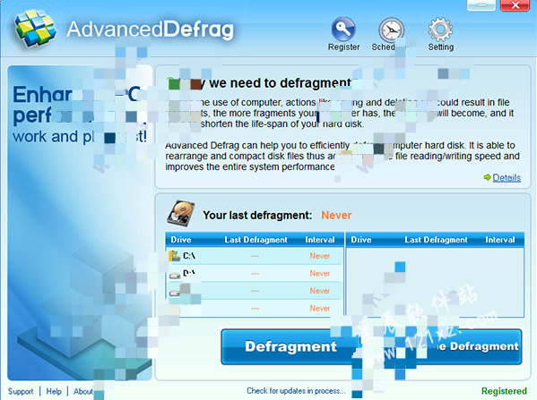The width and height of the screenshot is (537, 400).
Task: Sort by left Last Defragment column header
Action: tap(256, 240)
